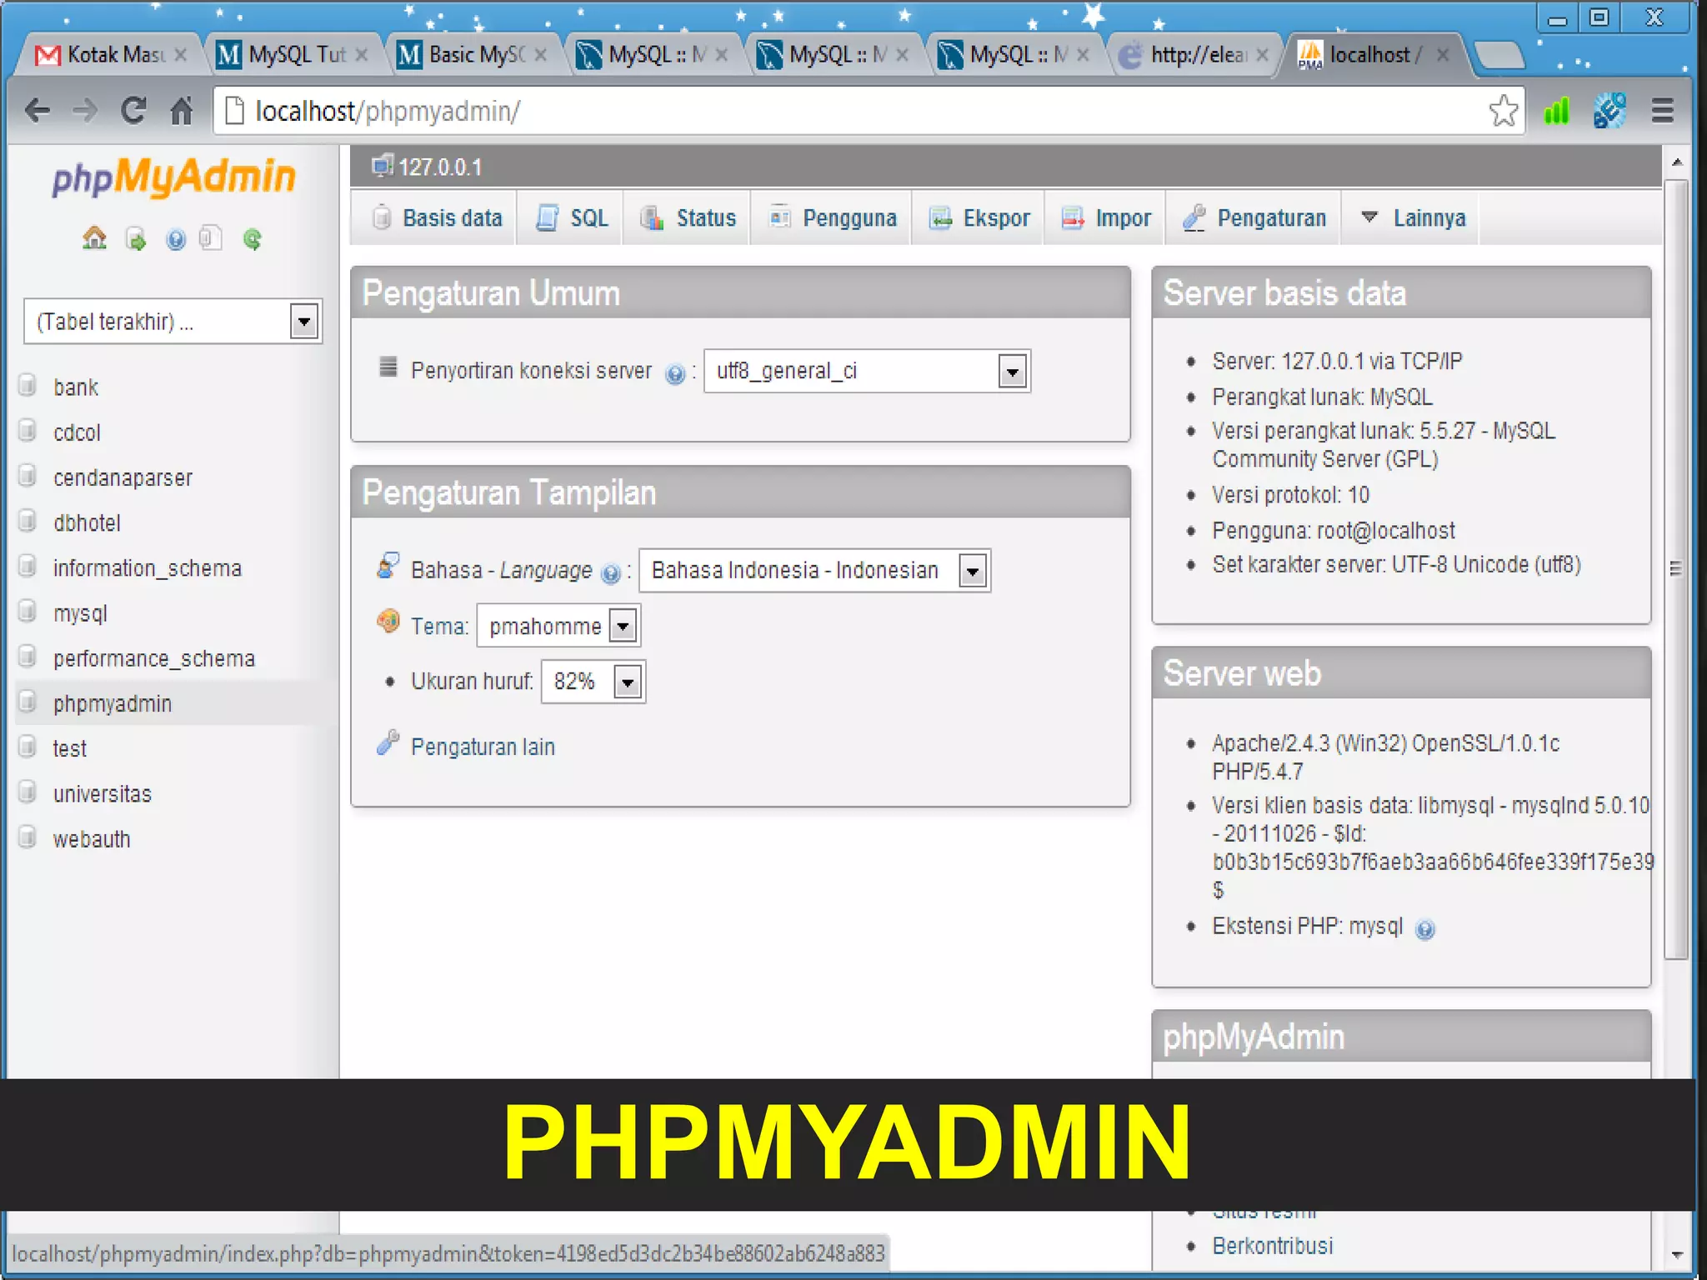Screen dimensions: 1707x1280
Task: Click the blue puzzle extension icon
Action: pyautogui.click(x=1609, y=111)
